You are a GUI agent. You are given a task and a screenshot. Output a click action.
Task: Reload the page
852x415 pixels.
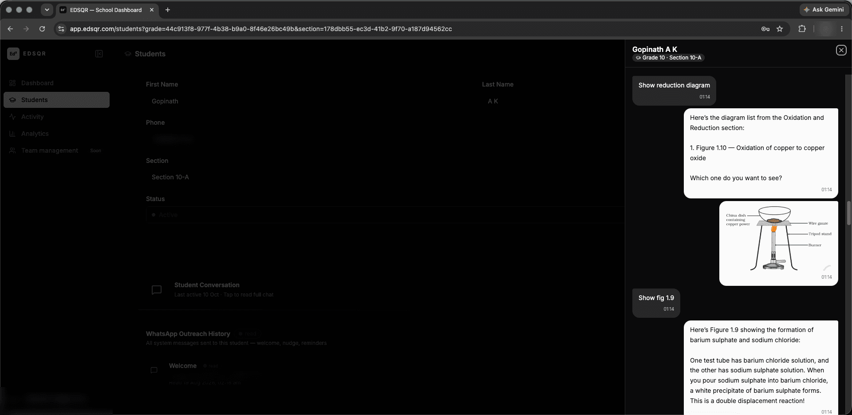[x=42, y=29]
